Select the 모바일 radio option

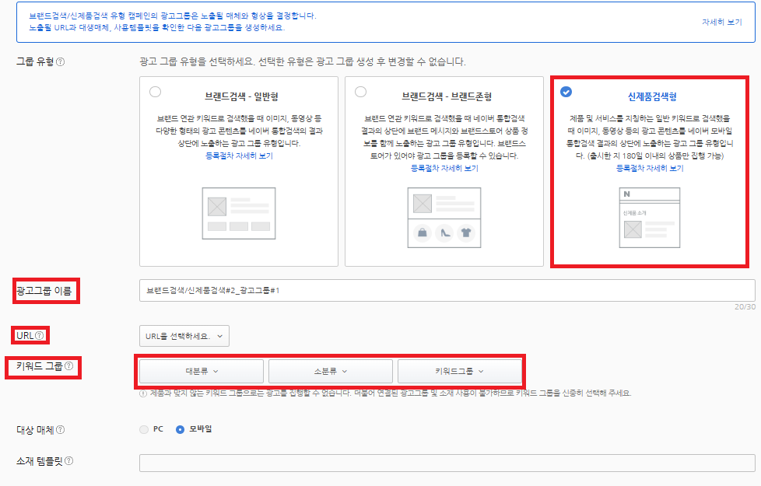pos(180,430)
